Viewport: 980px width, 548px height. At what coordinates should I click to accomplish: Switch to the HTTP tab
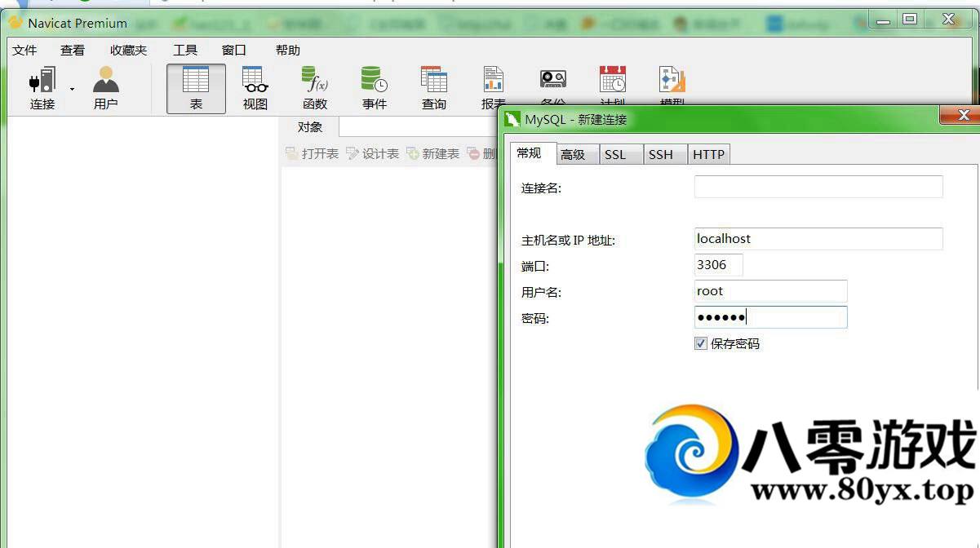coord(708,154)
